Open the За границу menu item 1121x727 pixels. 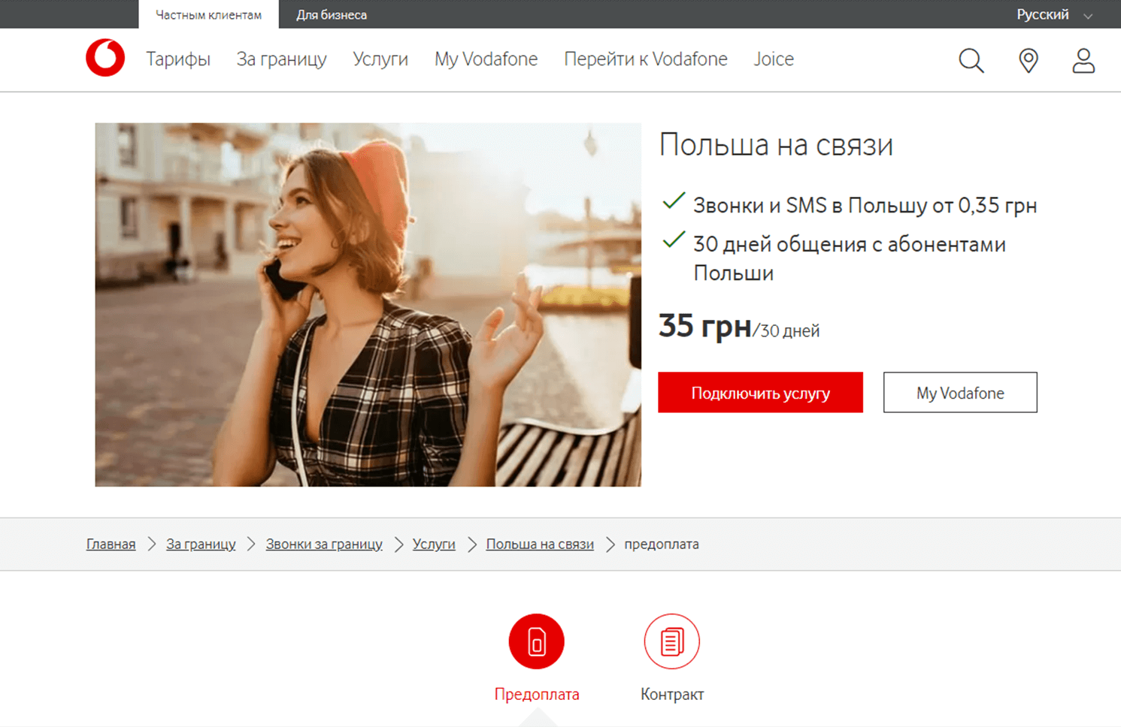(x=281, y=59)
